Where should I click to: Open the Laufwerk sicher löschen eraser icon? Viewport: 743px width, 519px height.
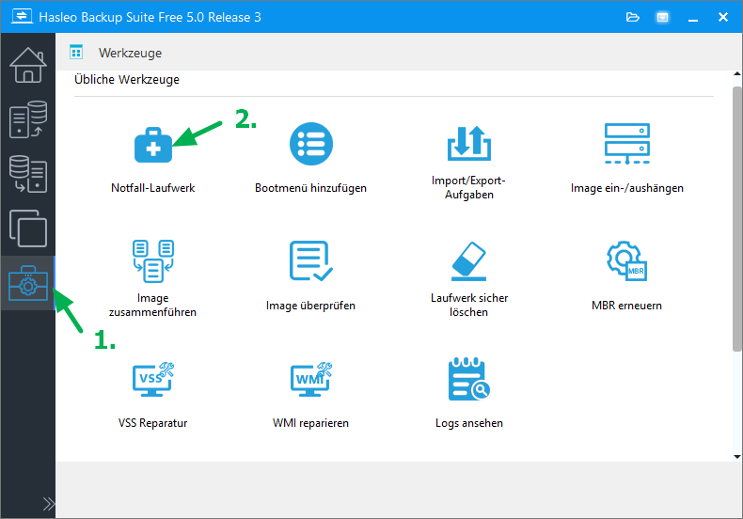(469, 261)
